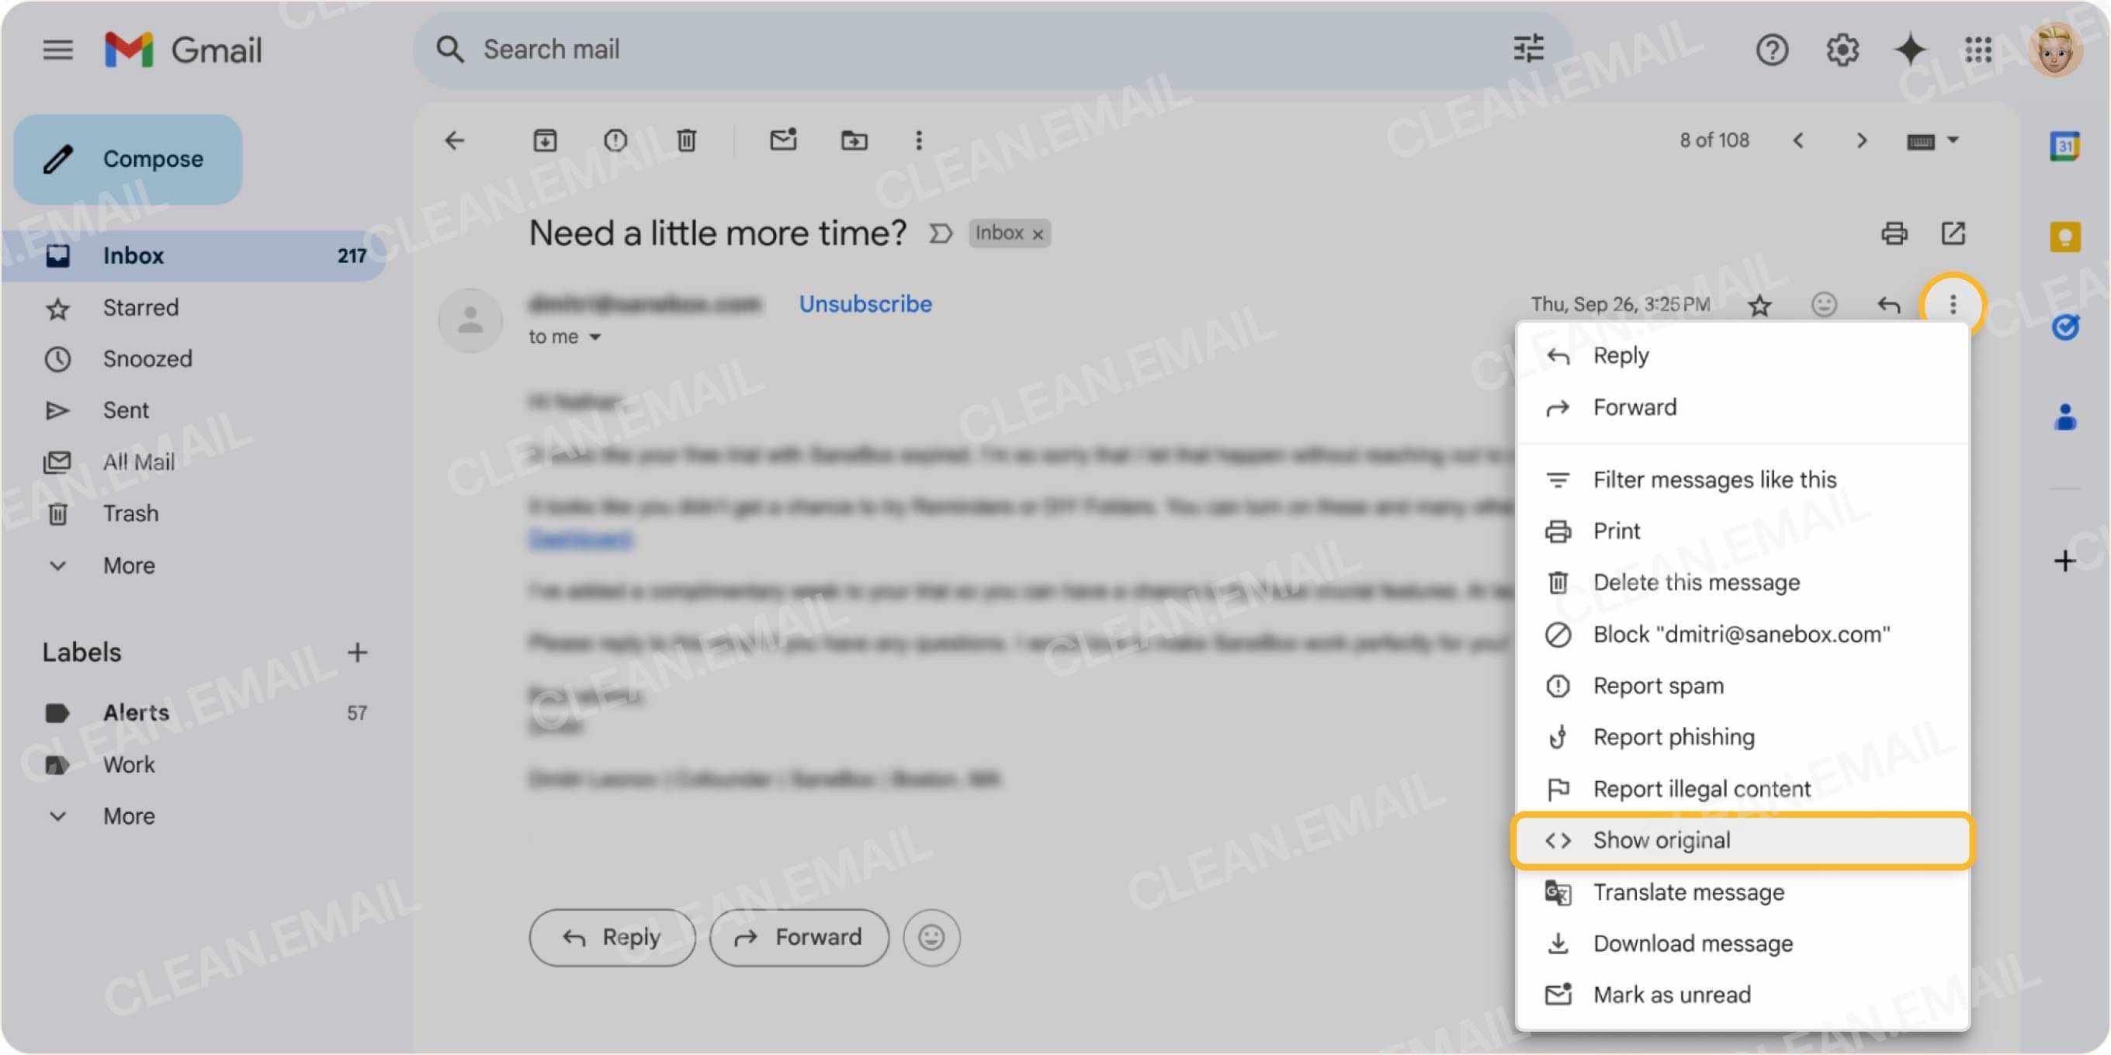Image resolution: width=2111 pixels, height=1055 pixels.
Task: Delete the email using the trash icon
Action: [x=686, y=140]
